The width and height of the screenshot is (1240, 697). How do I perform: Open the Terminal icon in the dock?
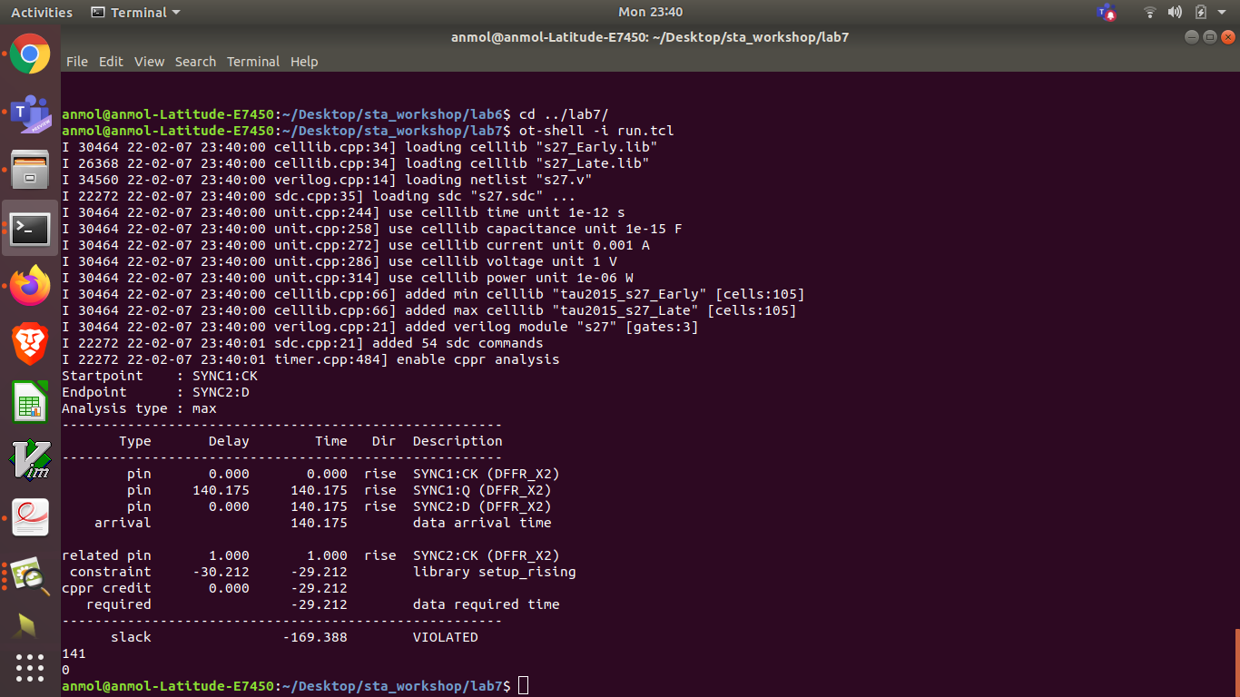[x=30, y=229]
